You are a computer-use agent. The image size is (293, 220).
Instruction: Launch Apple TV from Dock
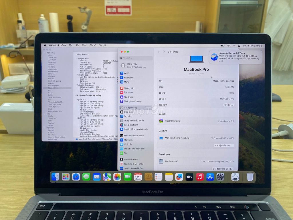(x=189, y=177)
